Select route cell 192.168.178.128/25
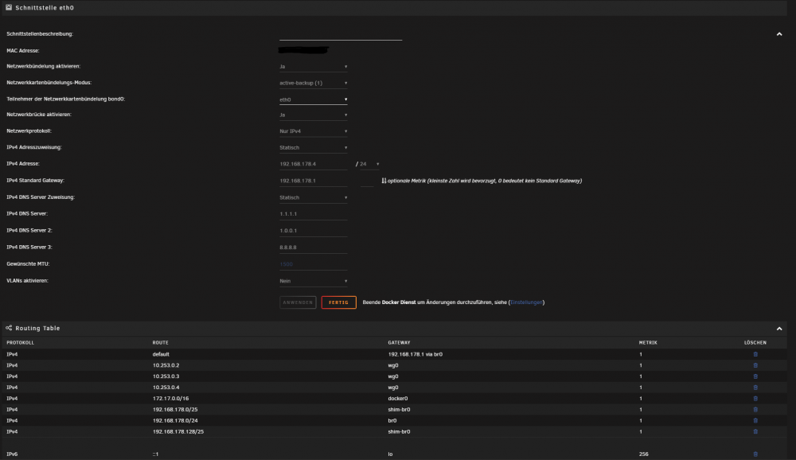Image resolution: width=796 pixels, height=460 pixels. pos(178,431)
